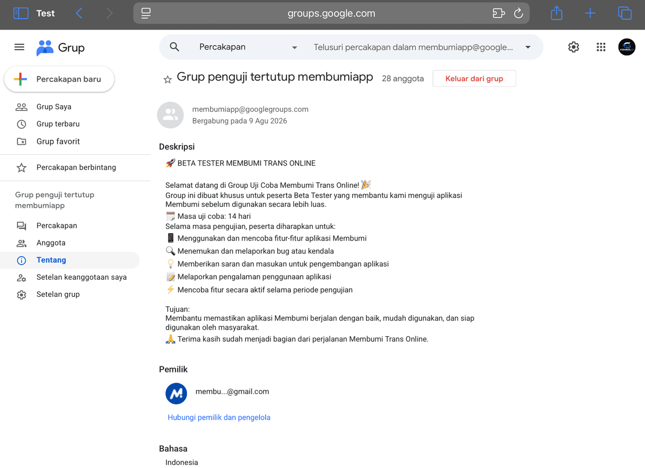Click the Grup Saya people icon

pos(21,107)
